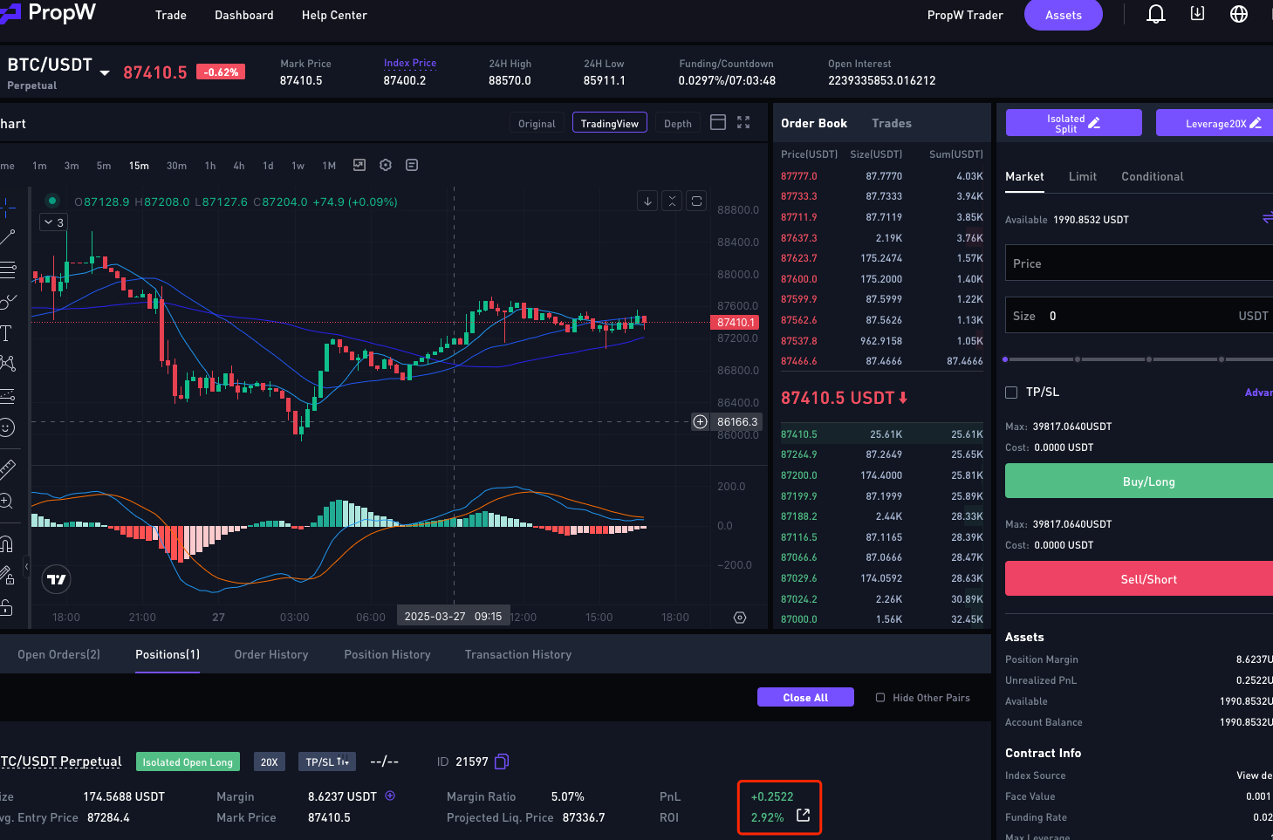This screenshot has width=1273, height=840.
Task: Maximize the indicator pane
Action: click(x=696, y=201)
